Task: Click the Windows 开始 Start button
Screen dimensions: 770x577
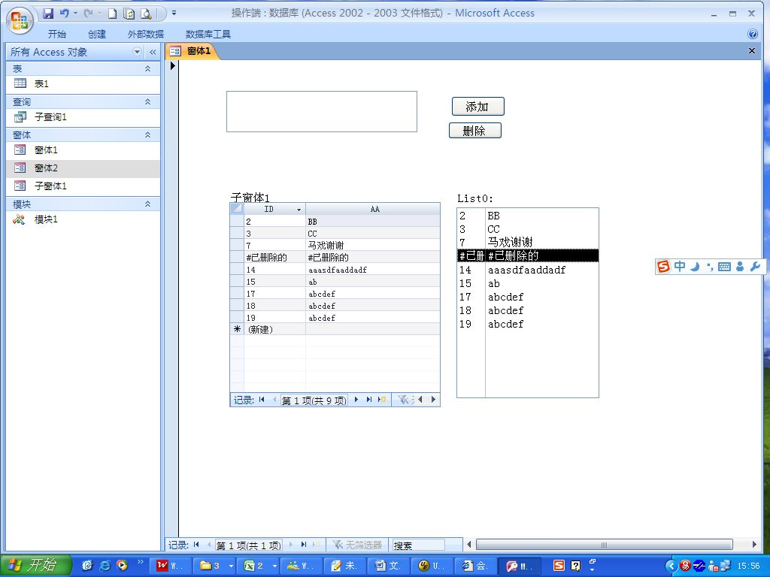Action: [36, 566]
